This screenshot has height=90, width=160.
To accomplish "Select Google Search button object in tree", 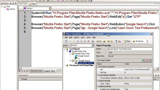I will click(x=83, y=56).
